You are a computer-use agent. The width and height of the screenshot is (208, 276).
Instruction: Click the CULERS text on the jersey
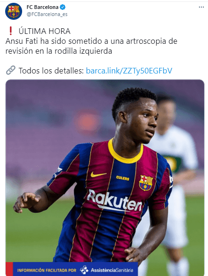click(x=123, y=178)
